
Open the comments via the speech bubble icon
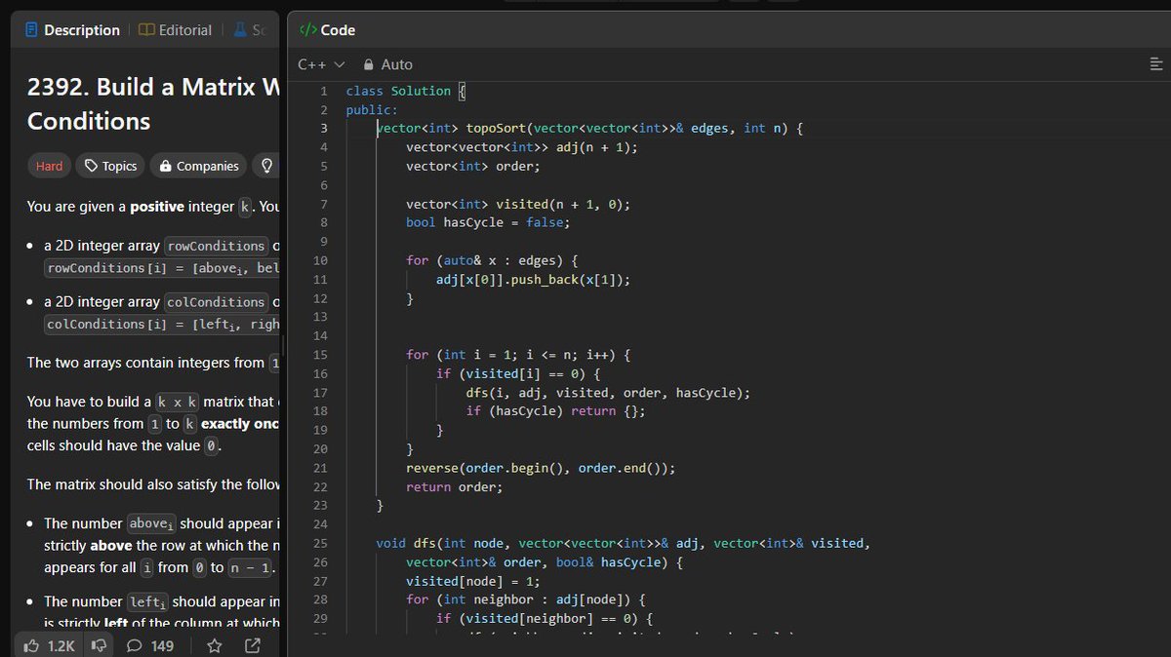pyautogui.click(x=134, y=645)
